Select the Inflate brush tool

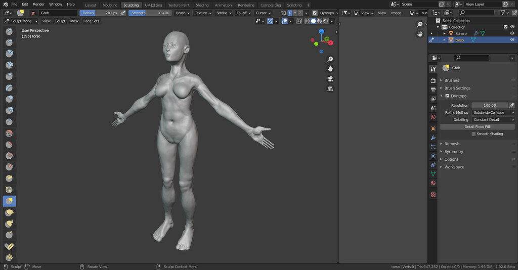9,99
